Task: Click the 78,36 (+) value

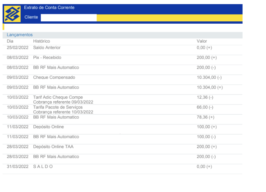Action: tap(206, 117)
